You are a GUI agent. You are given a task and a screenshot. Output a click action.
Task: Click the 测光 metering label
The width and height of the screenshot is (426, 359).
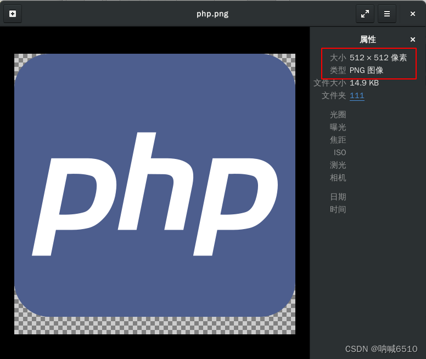tap(338, 165)
